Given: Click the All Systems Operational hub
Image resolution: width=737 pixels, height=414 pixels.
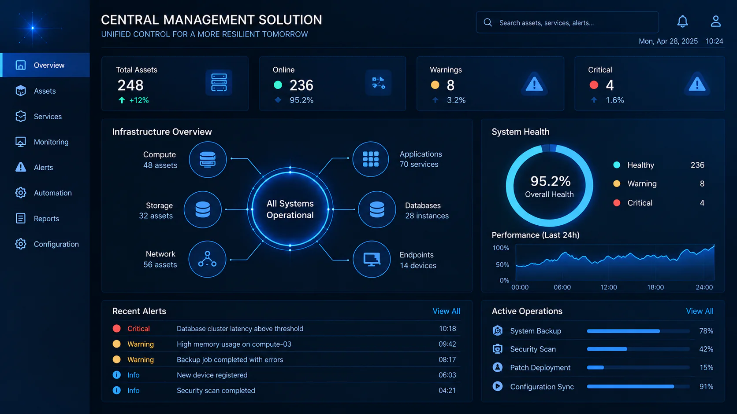Looking at the screenshot, I should [x=290, y=209].
